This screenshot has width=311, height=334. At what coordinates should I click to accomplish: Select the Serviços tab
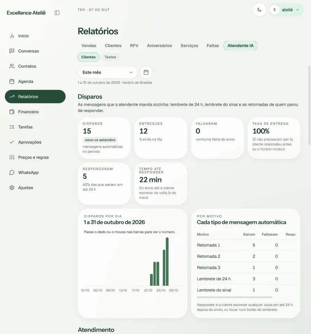[189, 45]
